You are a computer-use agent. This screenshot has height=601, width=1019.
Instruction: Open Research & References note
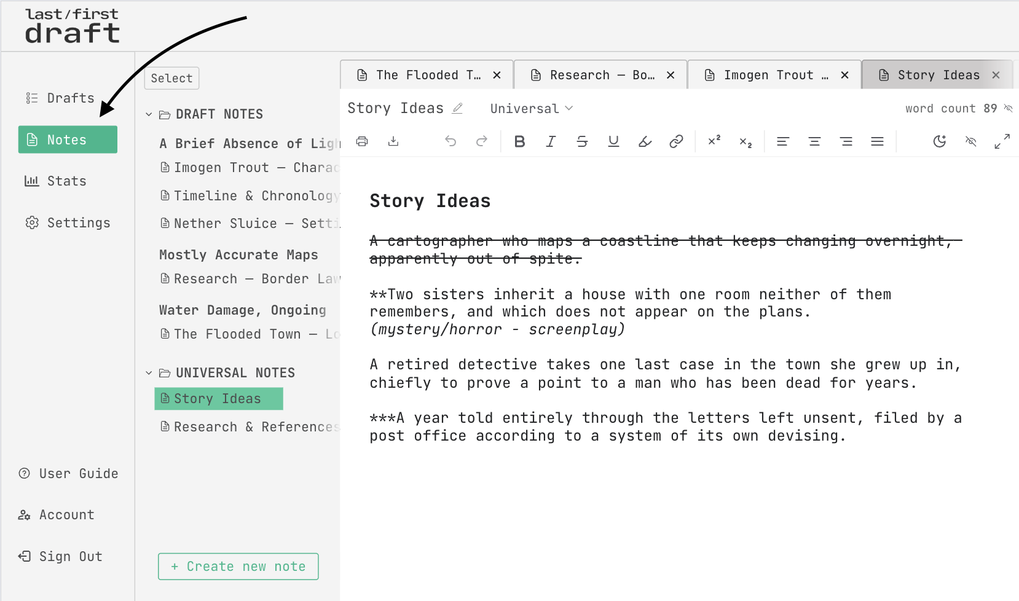[x=250, y=427]
